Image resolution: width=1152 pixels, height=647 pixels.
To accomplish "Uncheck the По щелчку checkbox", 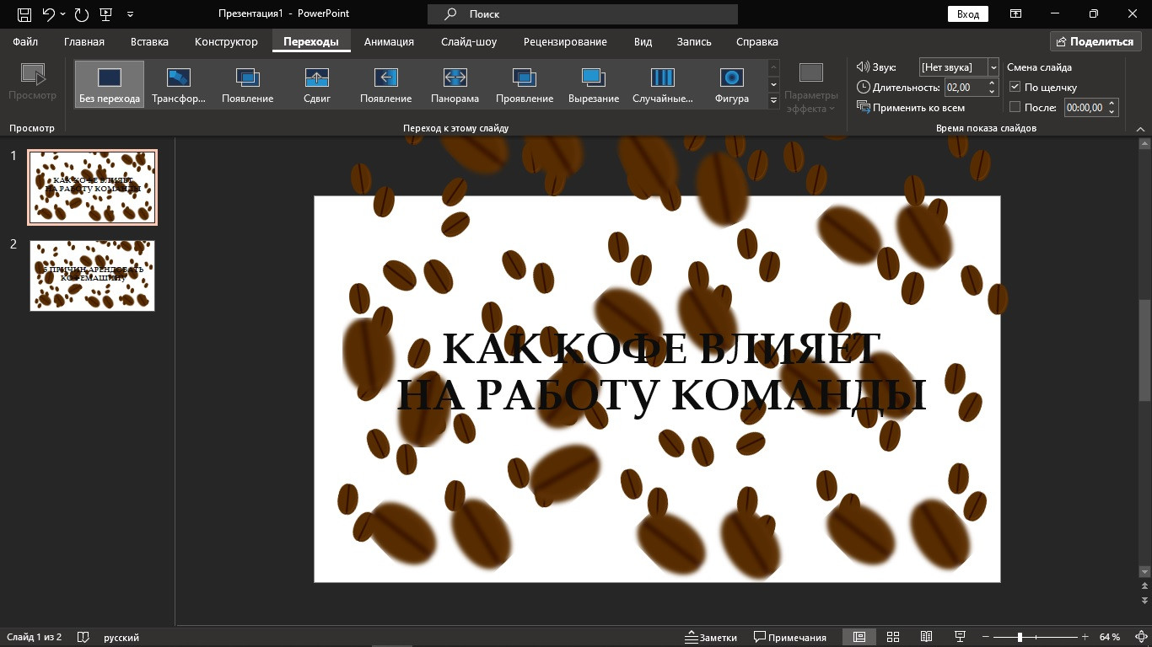I will [1015, 88].
